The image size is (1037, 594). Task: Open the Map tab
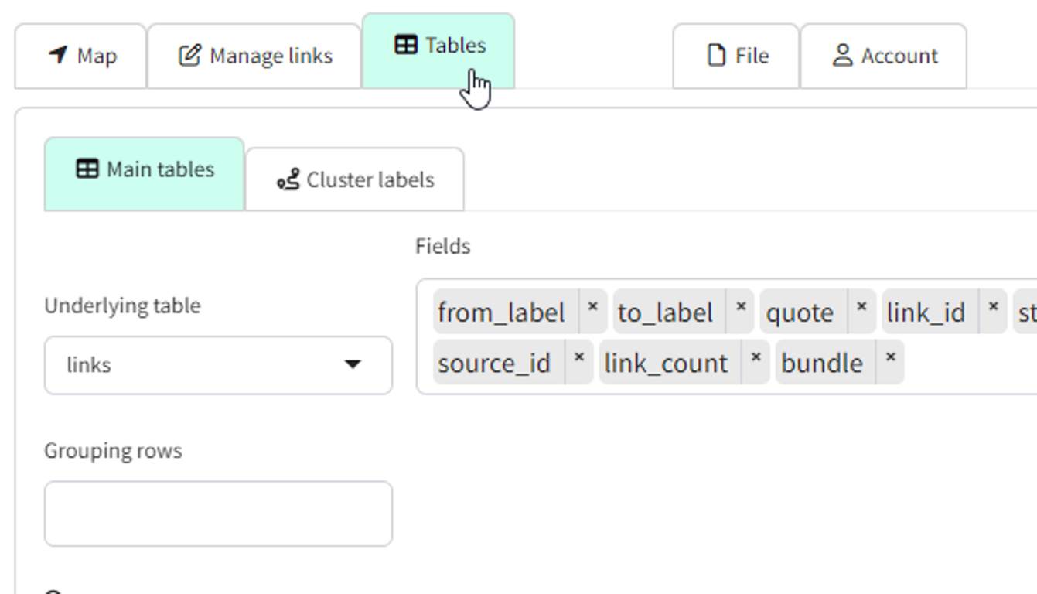(81, 56)
